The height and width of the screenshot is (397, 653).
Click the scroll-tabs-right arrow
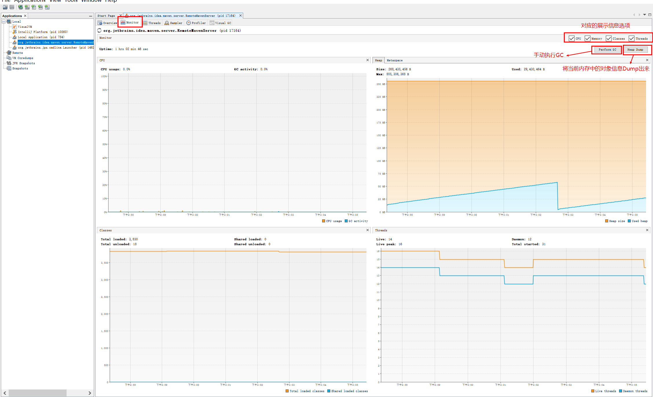coord(639,14)
